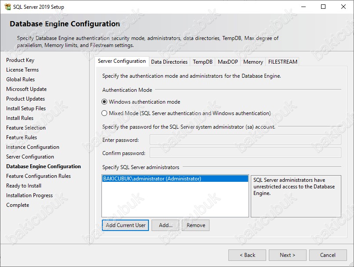The width and height of the screenshot is (354, 267).
Task: Minimize the SQL Server 2019 Setup window
Action: click(x=303, y=7)
